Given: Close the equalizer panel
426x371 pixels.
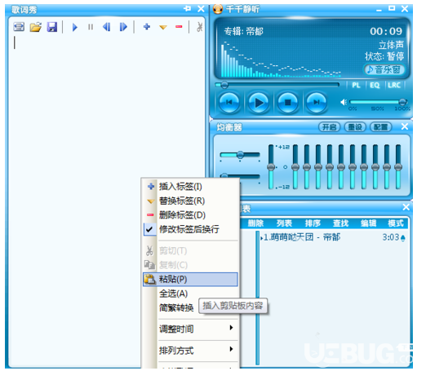Looking at the screenshot, I should click(x=405, y=126).
